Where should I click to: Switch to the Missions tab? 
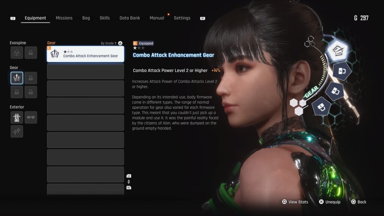[64, 18]
